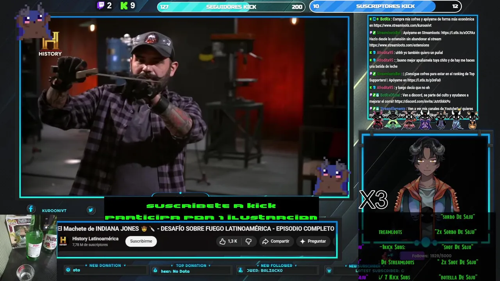Image resolution: width=500 pixels, height=281 pixels.
Task: Click the 'suscribete a kick' banner text
Action: 211,205
